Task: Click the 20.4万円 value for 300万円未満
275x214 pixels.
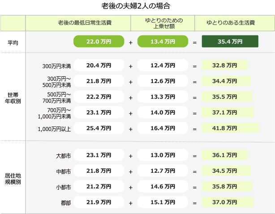Action: pos(99,65)
